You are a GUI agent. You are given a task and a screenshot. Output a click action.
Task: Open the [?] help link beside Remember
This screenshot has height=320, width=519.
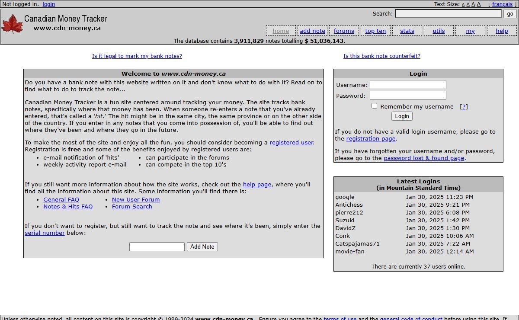click(x=464, y=106)
